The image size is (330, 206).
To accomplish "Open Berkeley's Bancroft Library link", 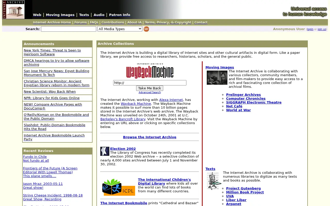I will click(123, 119).
